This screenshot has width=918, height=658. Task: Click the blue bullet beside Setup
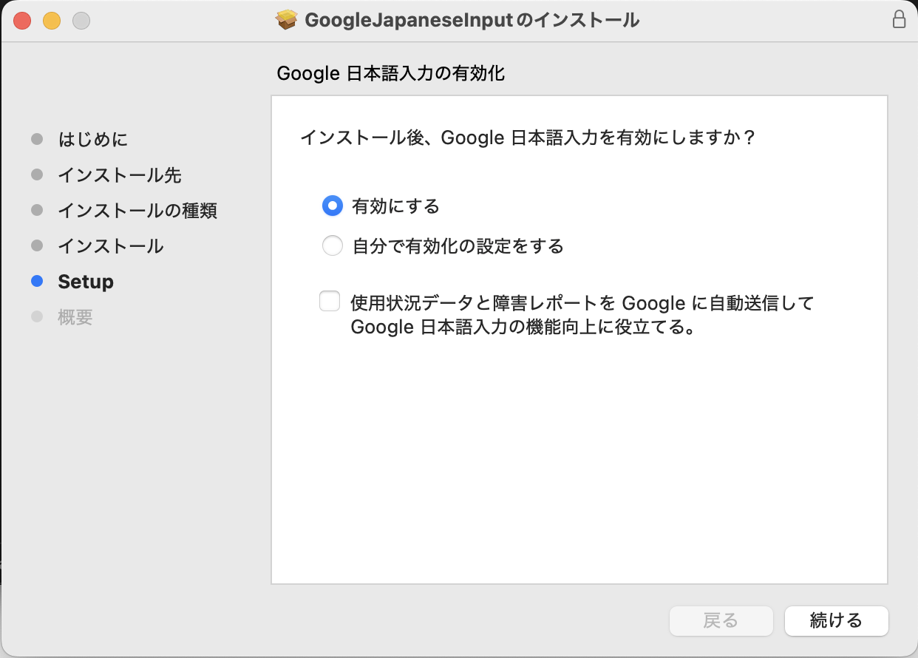click(37, 282)
